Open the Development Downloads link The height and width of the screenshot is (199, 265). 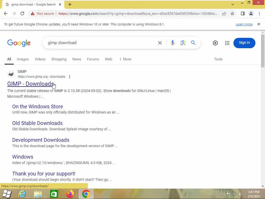coord(41,140)
